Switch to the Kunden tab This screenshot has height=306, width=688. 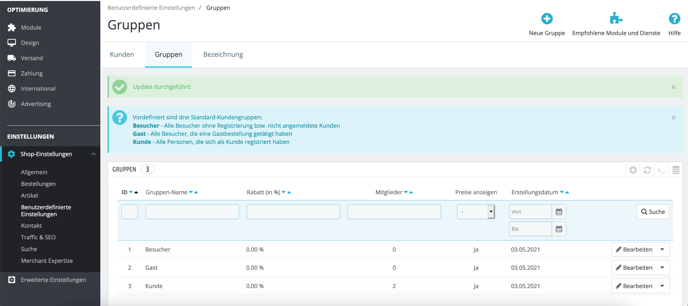pos(122,54)
